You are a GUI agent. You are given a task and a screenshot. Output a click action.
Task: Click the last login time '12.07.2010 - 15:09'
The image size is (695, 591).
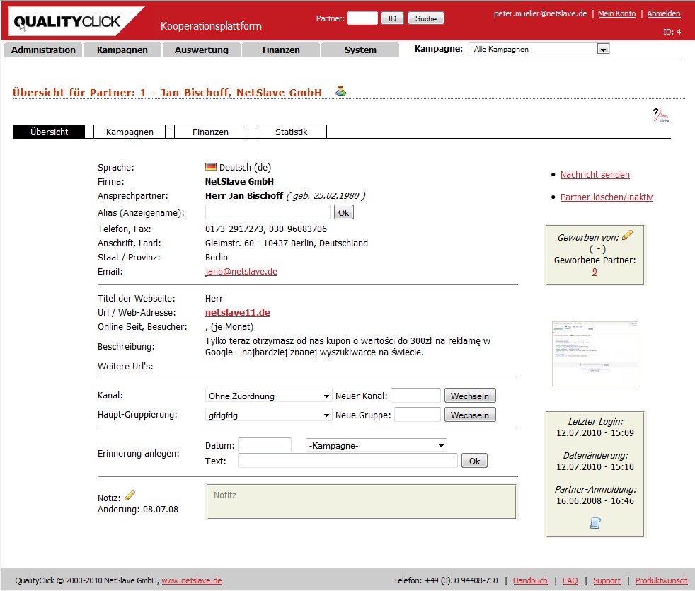[595, 433]
